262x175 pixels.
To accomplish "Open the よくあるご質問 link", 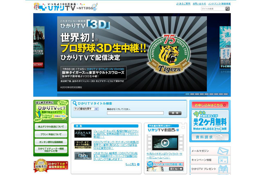I will pos(183,4).
